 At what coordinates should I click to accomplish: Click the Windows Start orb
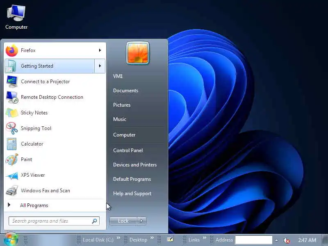tap(11, 239)
